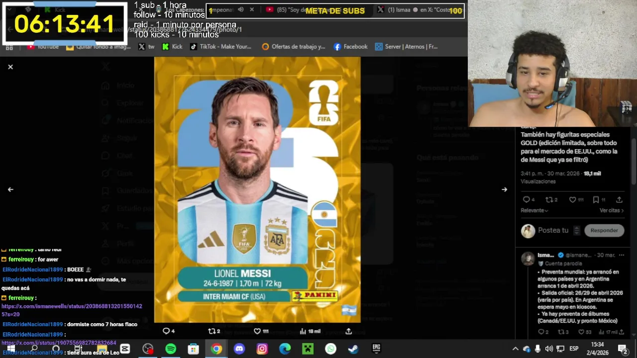Repost icon with 2 in side panel
637x358 pixels.
point(549,200)
